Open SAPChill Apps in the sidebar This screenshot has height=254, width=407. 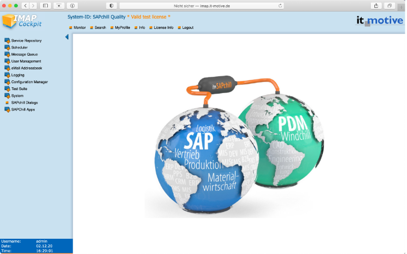pyautogui.click(x=23, y=109)
